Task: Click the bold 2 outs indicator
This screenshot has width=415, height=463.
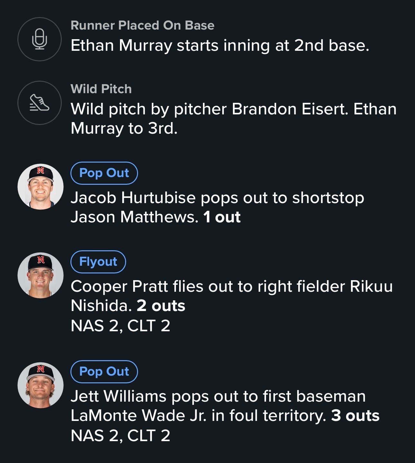Action: [161, 306]
